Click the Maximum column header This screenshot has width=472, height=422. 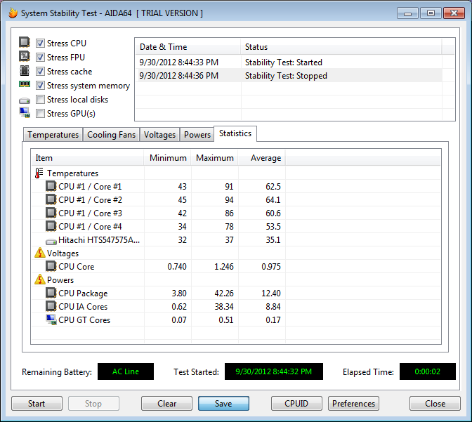click(215, 158)
